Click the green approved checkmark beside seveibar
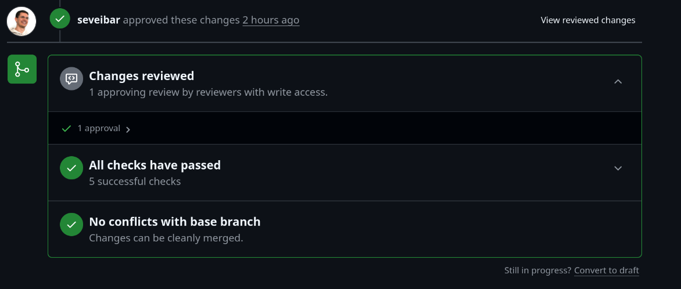This screenshot has height=289, width=681. pyautogui.click(x=60, y=19)
